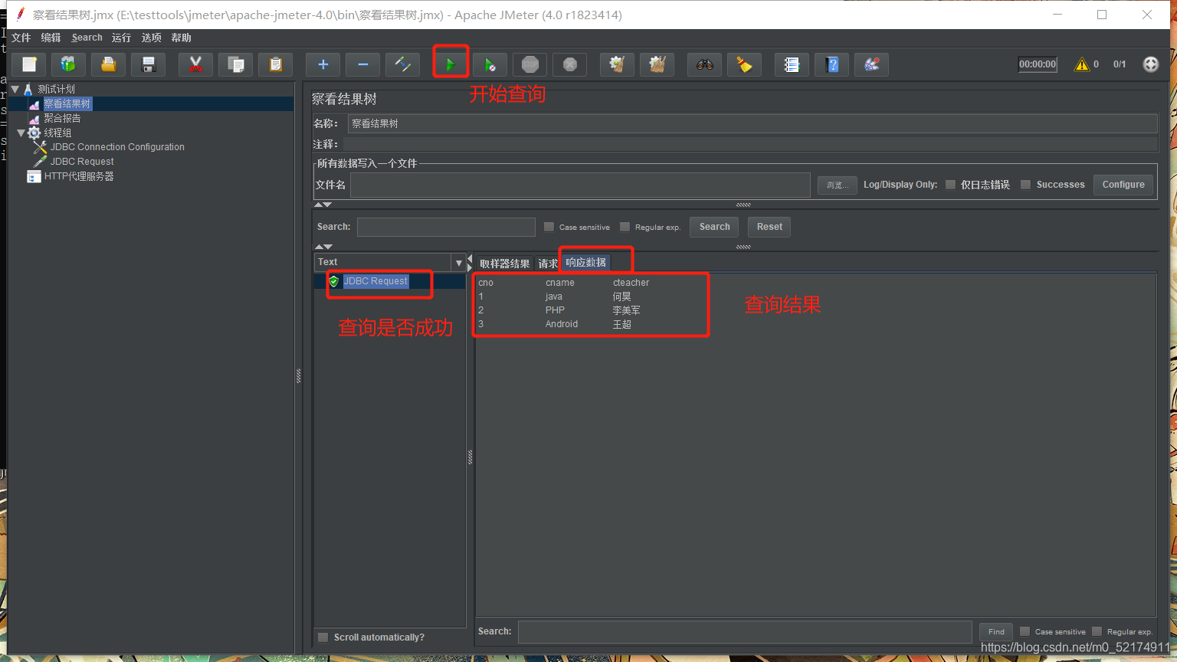
Task: Open the 文件 menu
Action: 21,38
